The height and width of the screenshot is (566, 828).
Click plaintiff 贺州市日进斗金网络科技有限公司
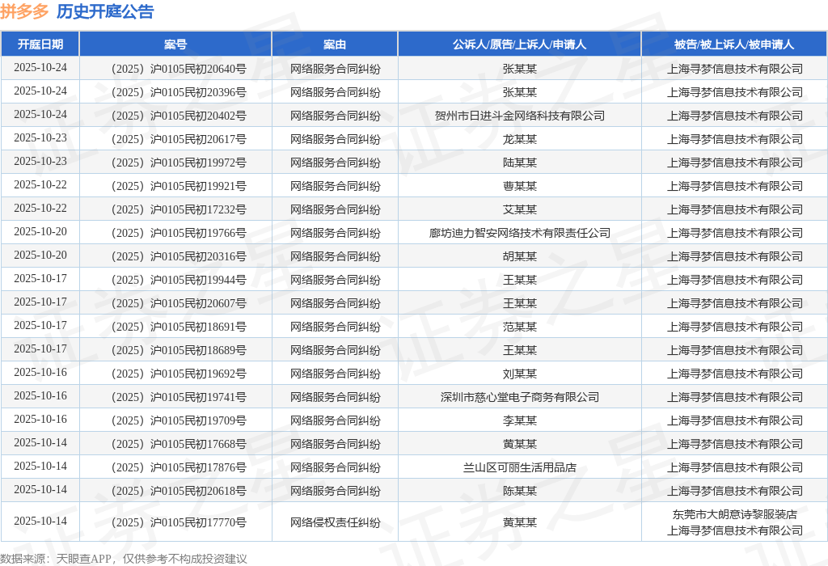(520, 116)
